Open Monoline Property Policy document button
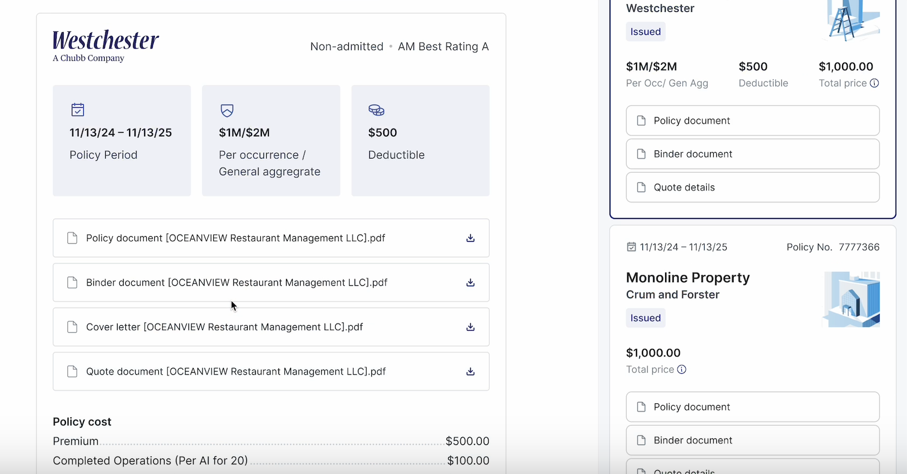The height and width of the screenshot is (474, 907). click(x=752, y=407)
